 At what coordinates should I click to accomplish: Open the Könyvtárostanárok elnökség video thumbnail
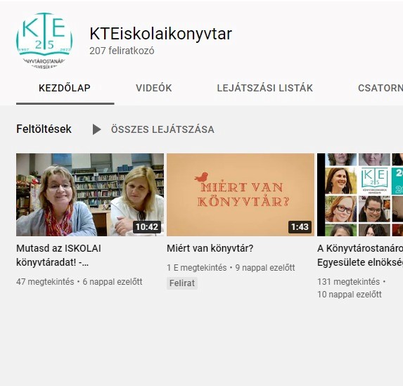click(360, 195)
